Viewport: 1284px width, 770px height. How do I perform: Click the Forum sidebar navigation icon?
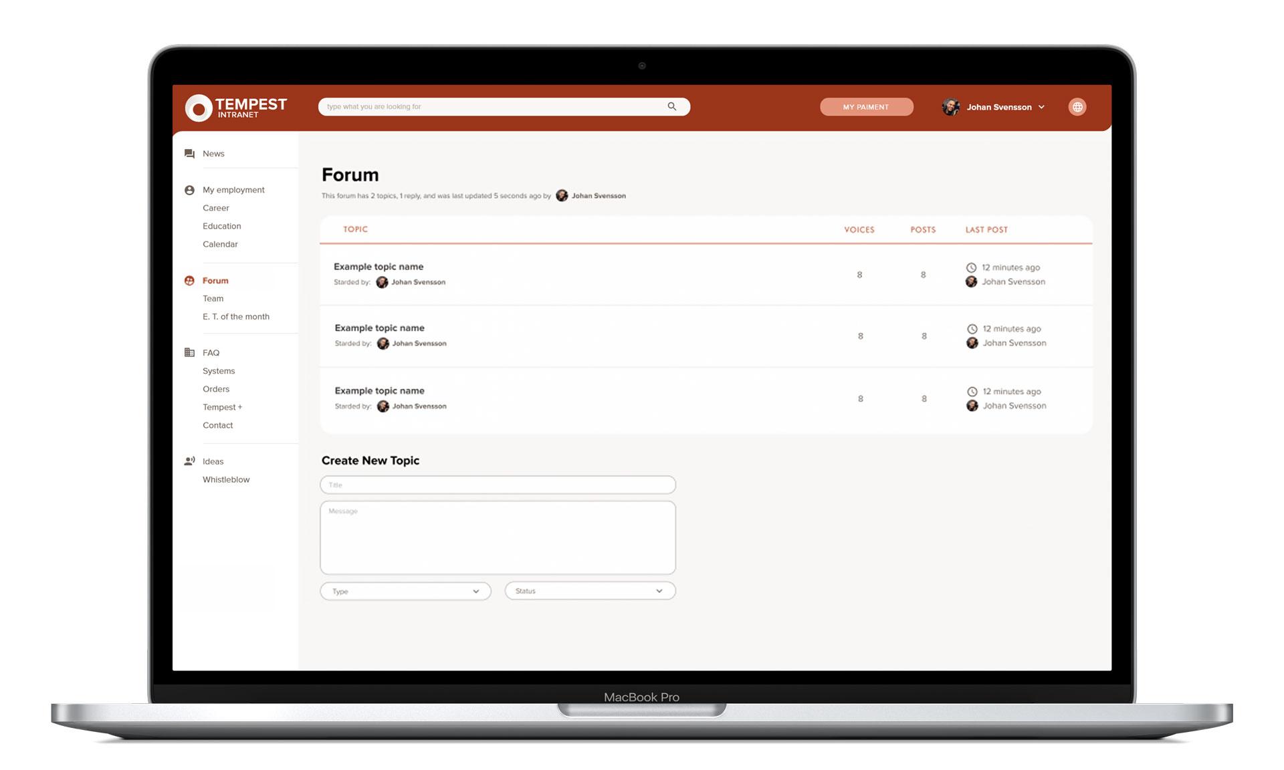pyautogui.click(x=189, y=279)
